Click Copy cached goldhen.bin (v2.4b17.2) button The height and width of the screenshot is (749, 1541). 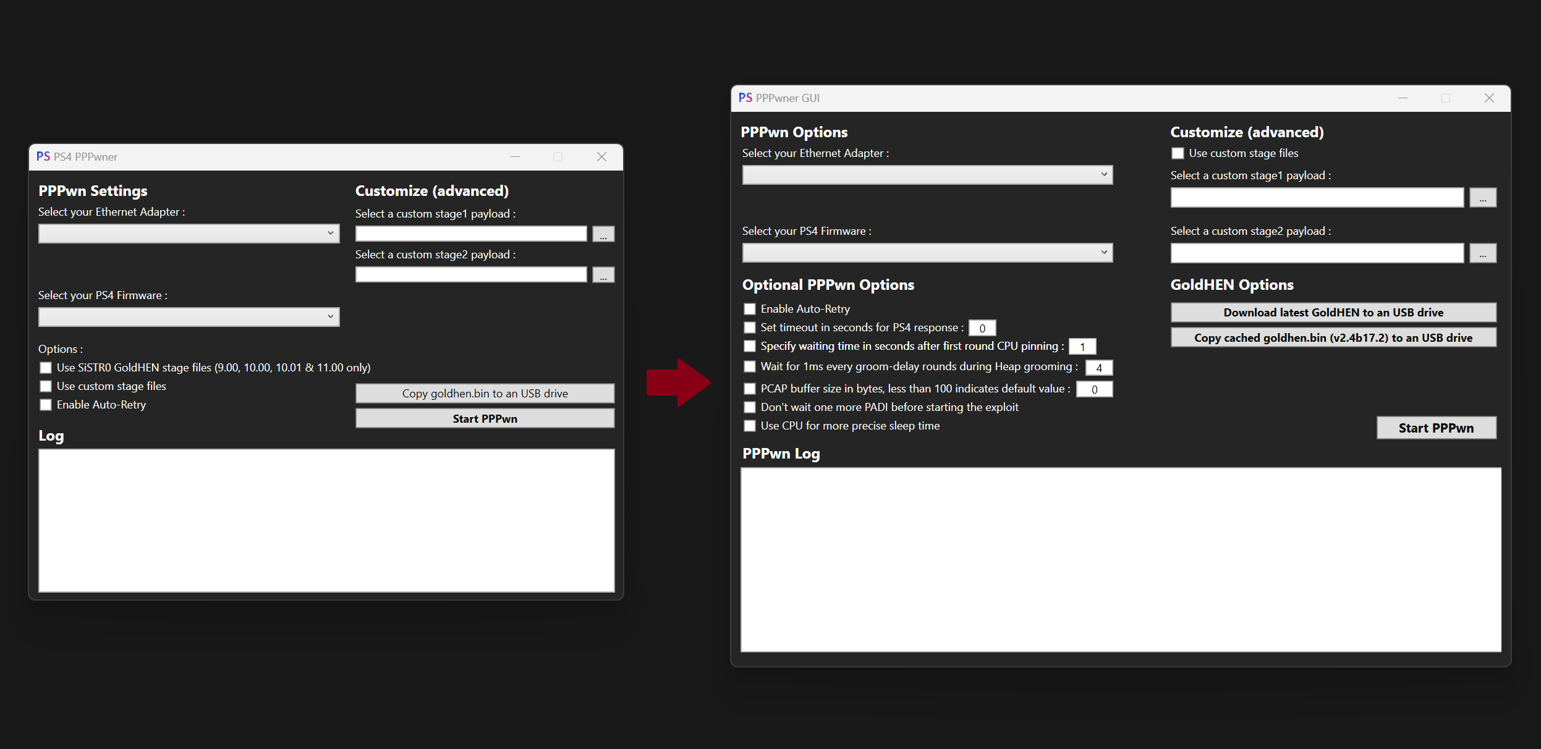tap(1333, 337)
